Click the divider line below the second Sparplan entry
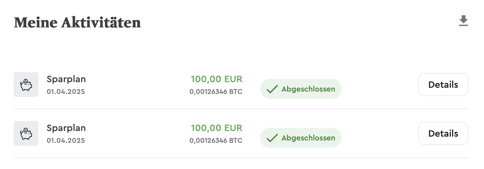Viewport: 484px width, 169px height. tap(241, 158)
